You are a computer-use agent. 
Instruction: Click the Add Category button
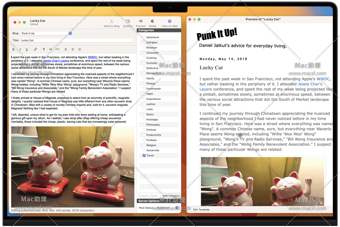tap(171, 196)
